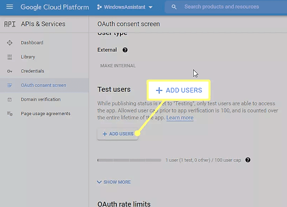This screenshot has width=287, height=207.
Task: Click the MAKE INTERNAL button
Action: tap(118, 66)
